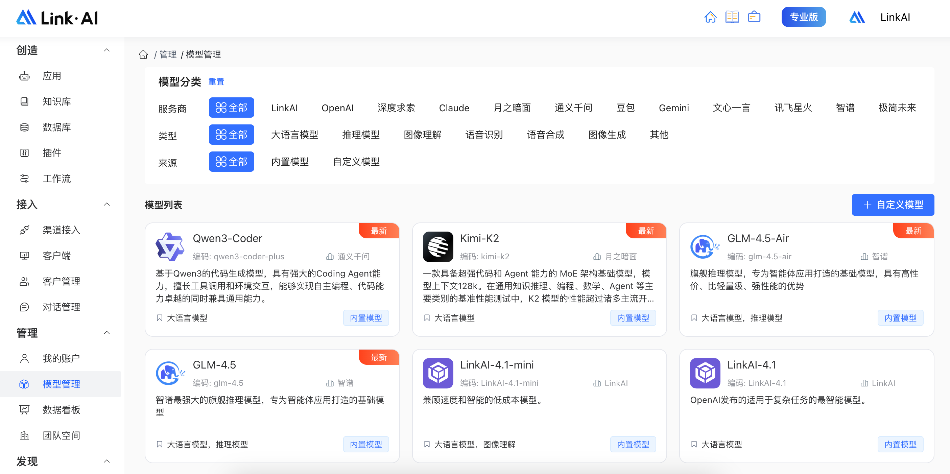Click the 专业版 badge button
The height and width of the screenshot is (474, 950).
pyautogui.click(x=804, y=17)
